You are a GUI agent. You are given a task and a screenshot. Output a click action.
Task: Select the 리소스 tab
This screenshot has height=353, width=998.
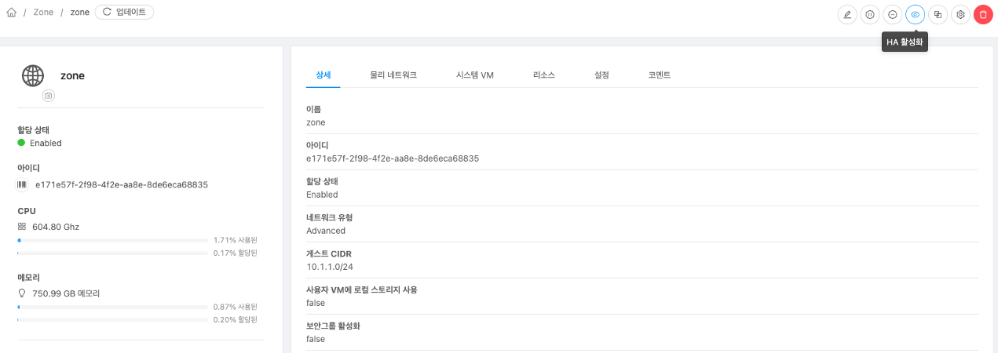pyautogui.click(x=543, y=75)
